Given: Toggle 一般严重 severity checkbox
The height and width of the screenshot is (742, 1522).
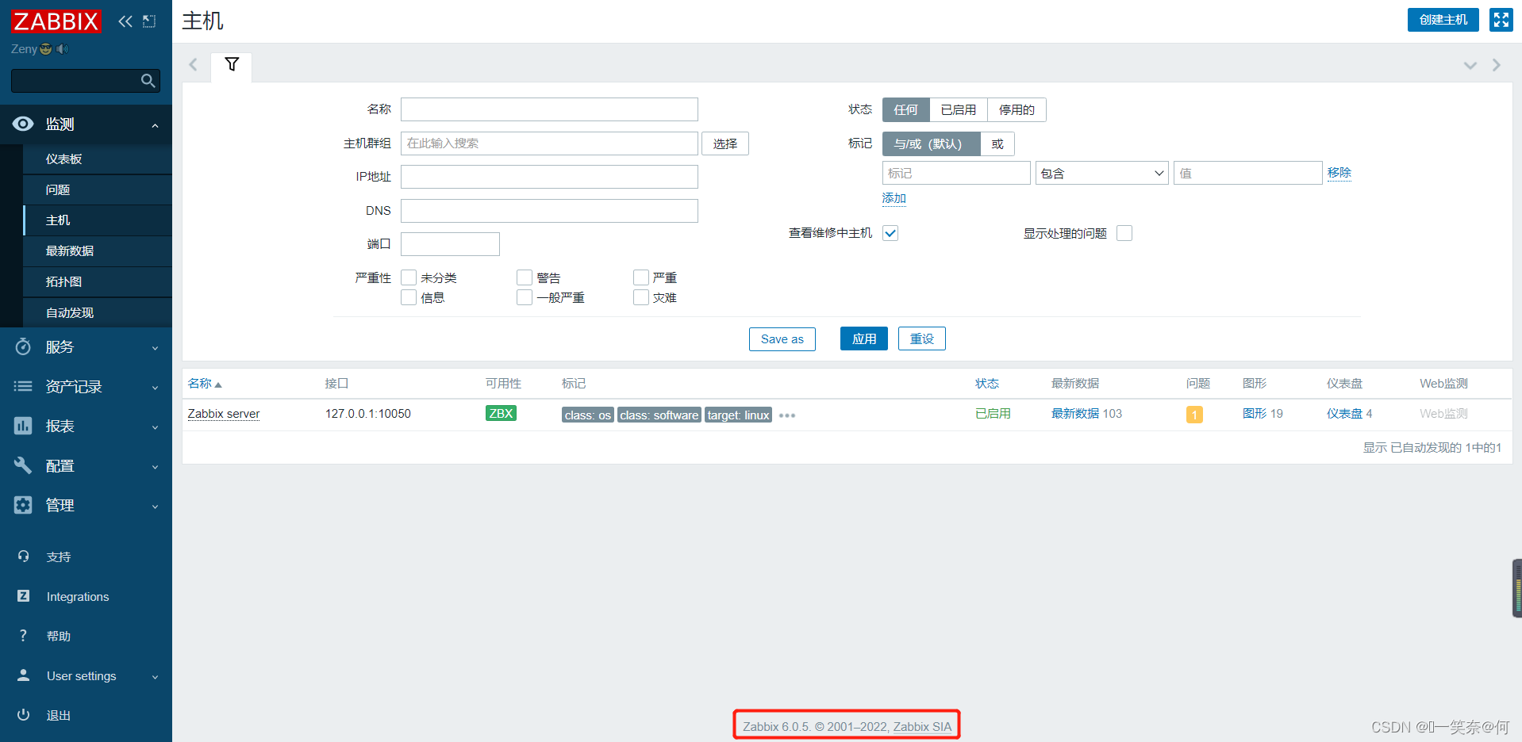Looking at the screenshot, I should click(525, 297).
